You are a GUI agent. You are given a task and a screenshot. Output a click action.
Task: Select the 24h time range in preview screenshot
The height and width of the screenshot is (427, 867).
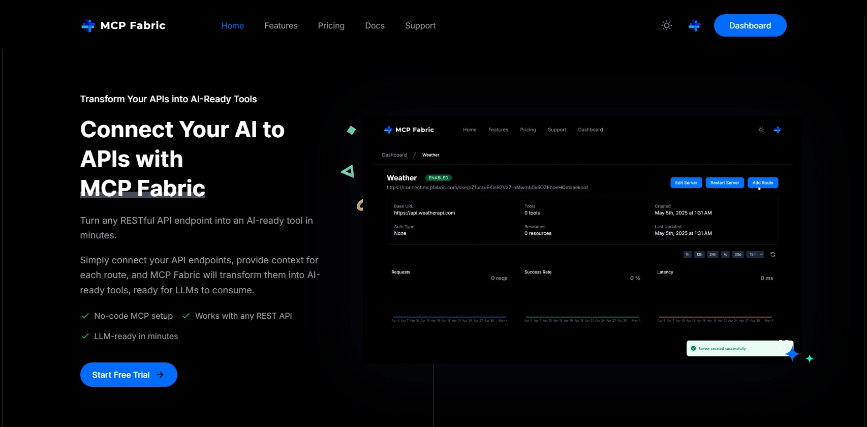coord(713,255)
